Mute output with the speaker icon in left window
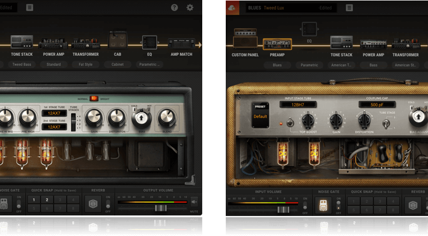This screenshot has height=236, width=428. 194,202
